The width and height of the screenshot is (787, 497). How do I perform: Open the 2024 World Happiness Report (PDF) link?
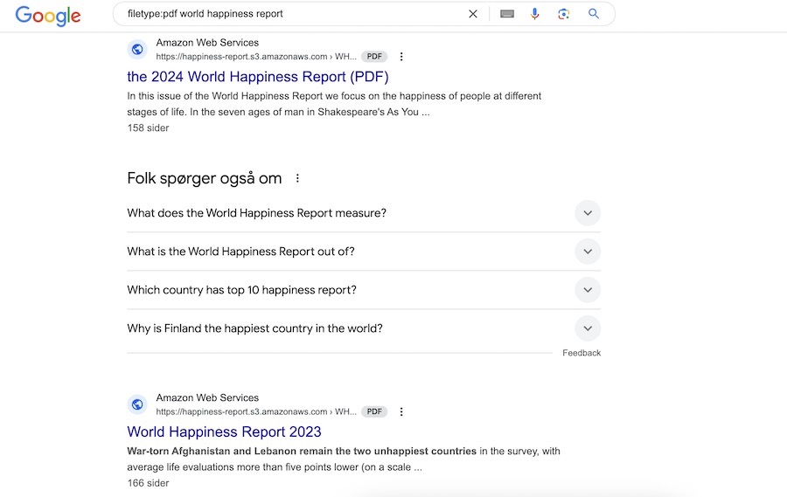tap(258, 77)
